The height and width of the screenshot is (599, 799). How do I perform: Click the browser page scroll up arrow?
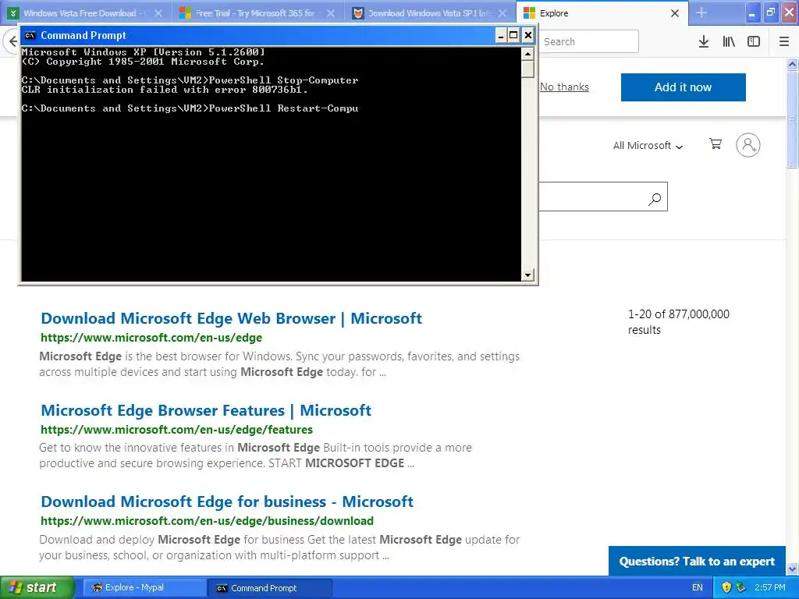(792, 64)
